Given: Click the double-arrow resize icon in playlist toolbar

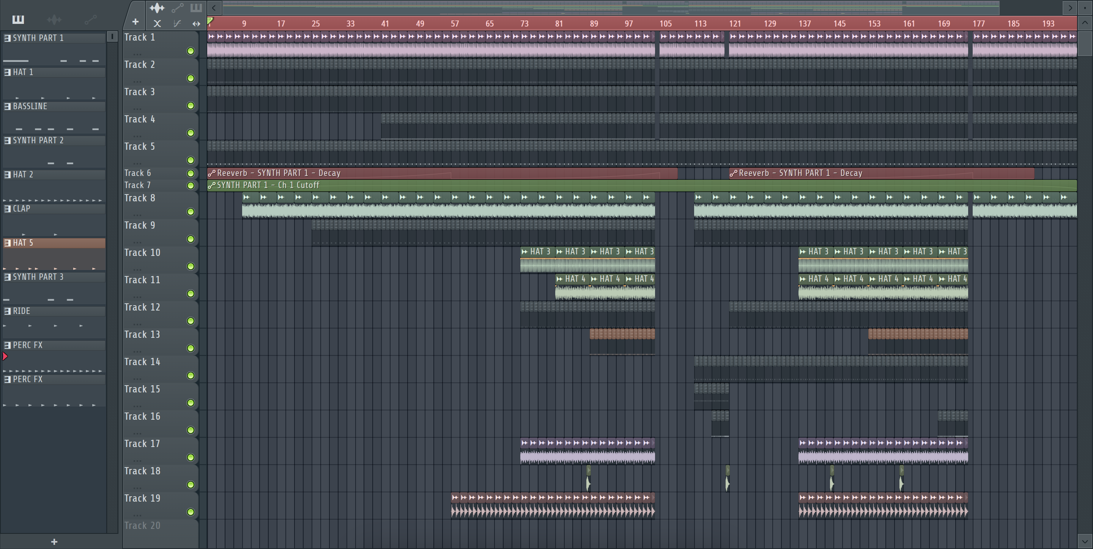Looking at the screenshot, I should (x=196, y=24).
